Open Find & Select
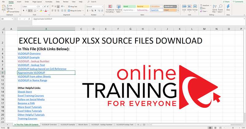Image resolution: width=246 pixels, height=129 pixels. [x=220, y=9]
